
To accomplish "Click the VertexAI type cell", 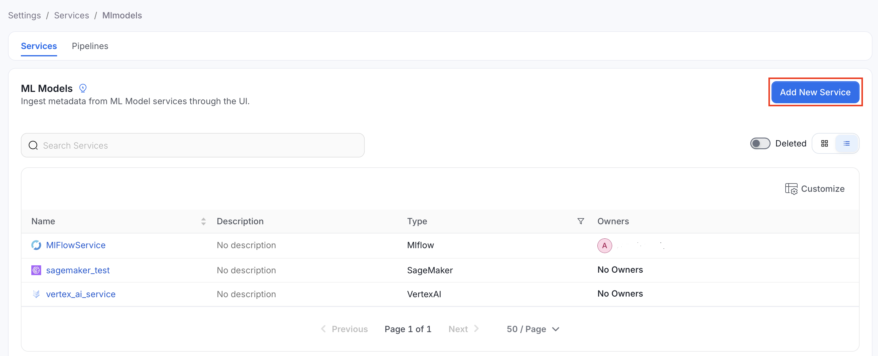I will click(x=424, y=294).
